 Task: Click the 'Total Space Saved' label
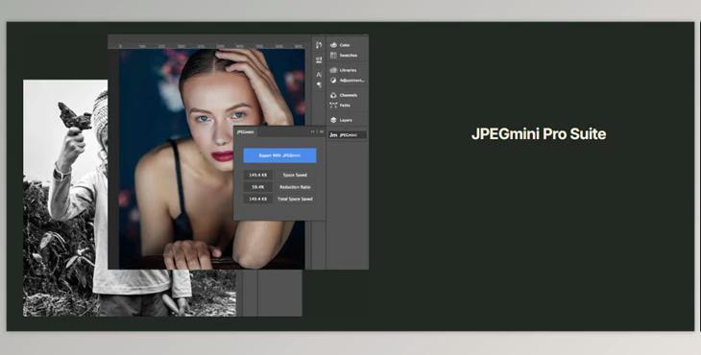(295, 200)
